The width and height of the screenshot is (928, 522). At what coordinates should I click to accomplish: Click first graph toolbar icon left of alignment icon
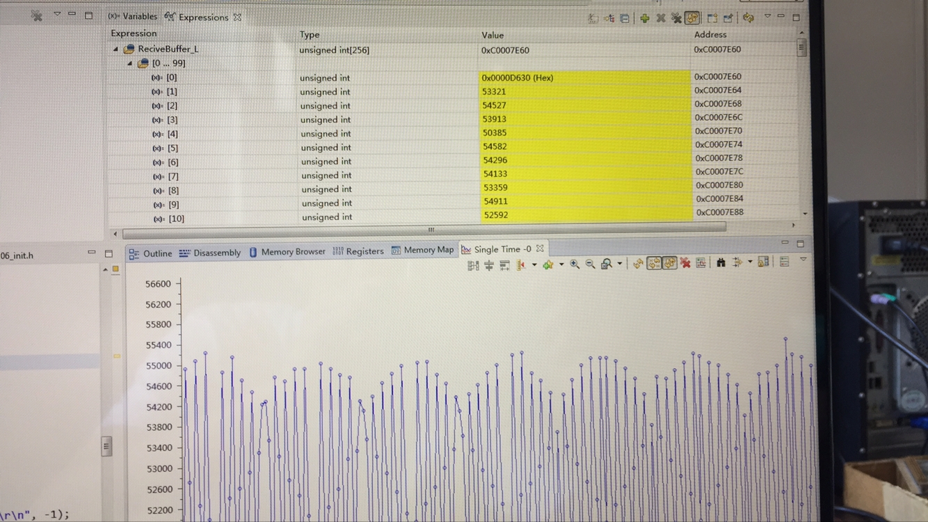(473, 265)
